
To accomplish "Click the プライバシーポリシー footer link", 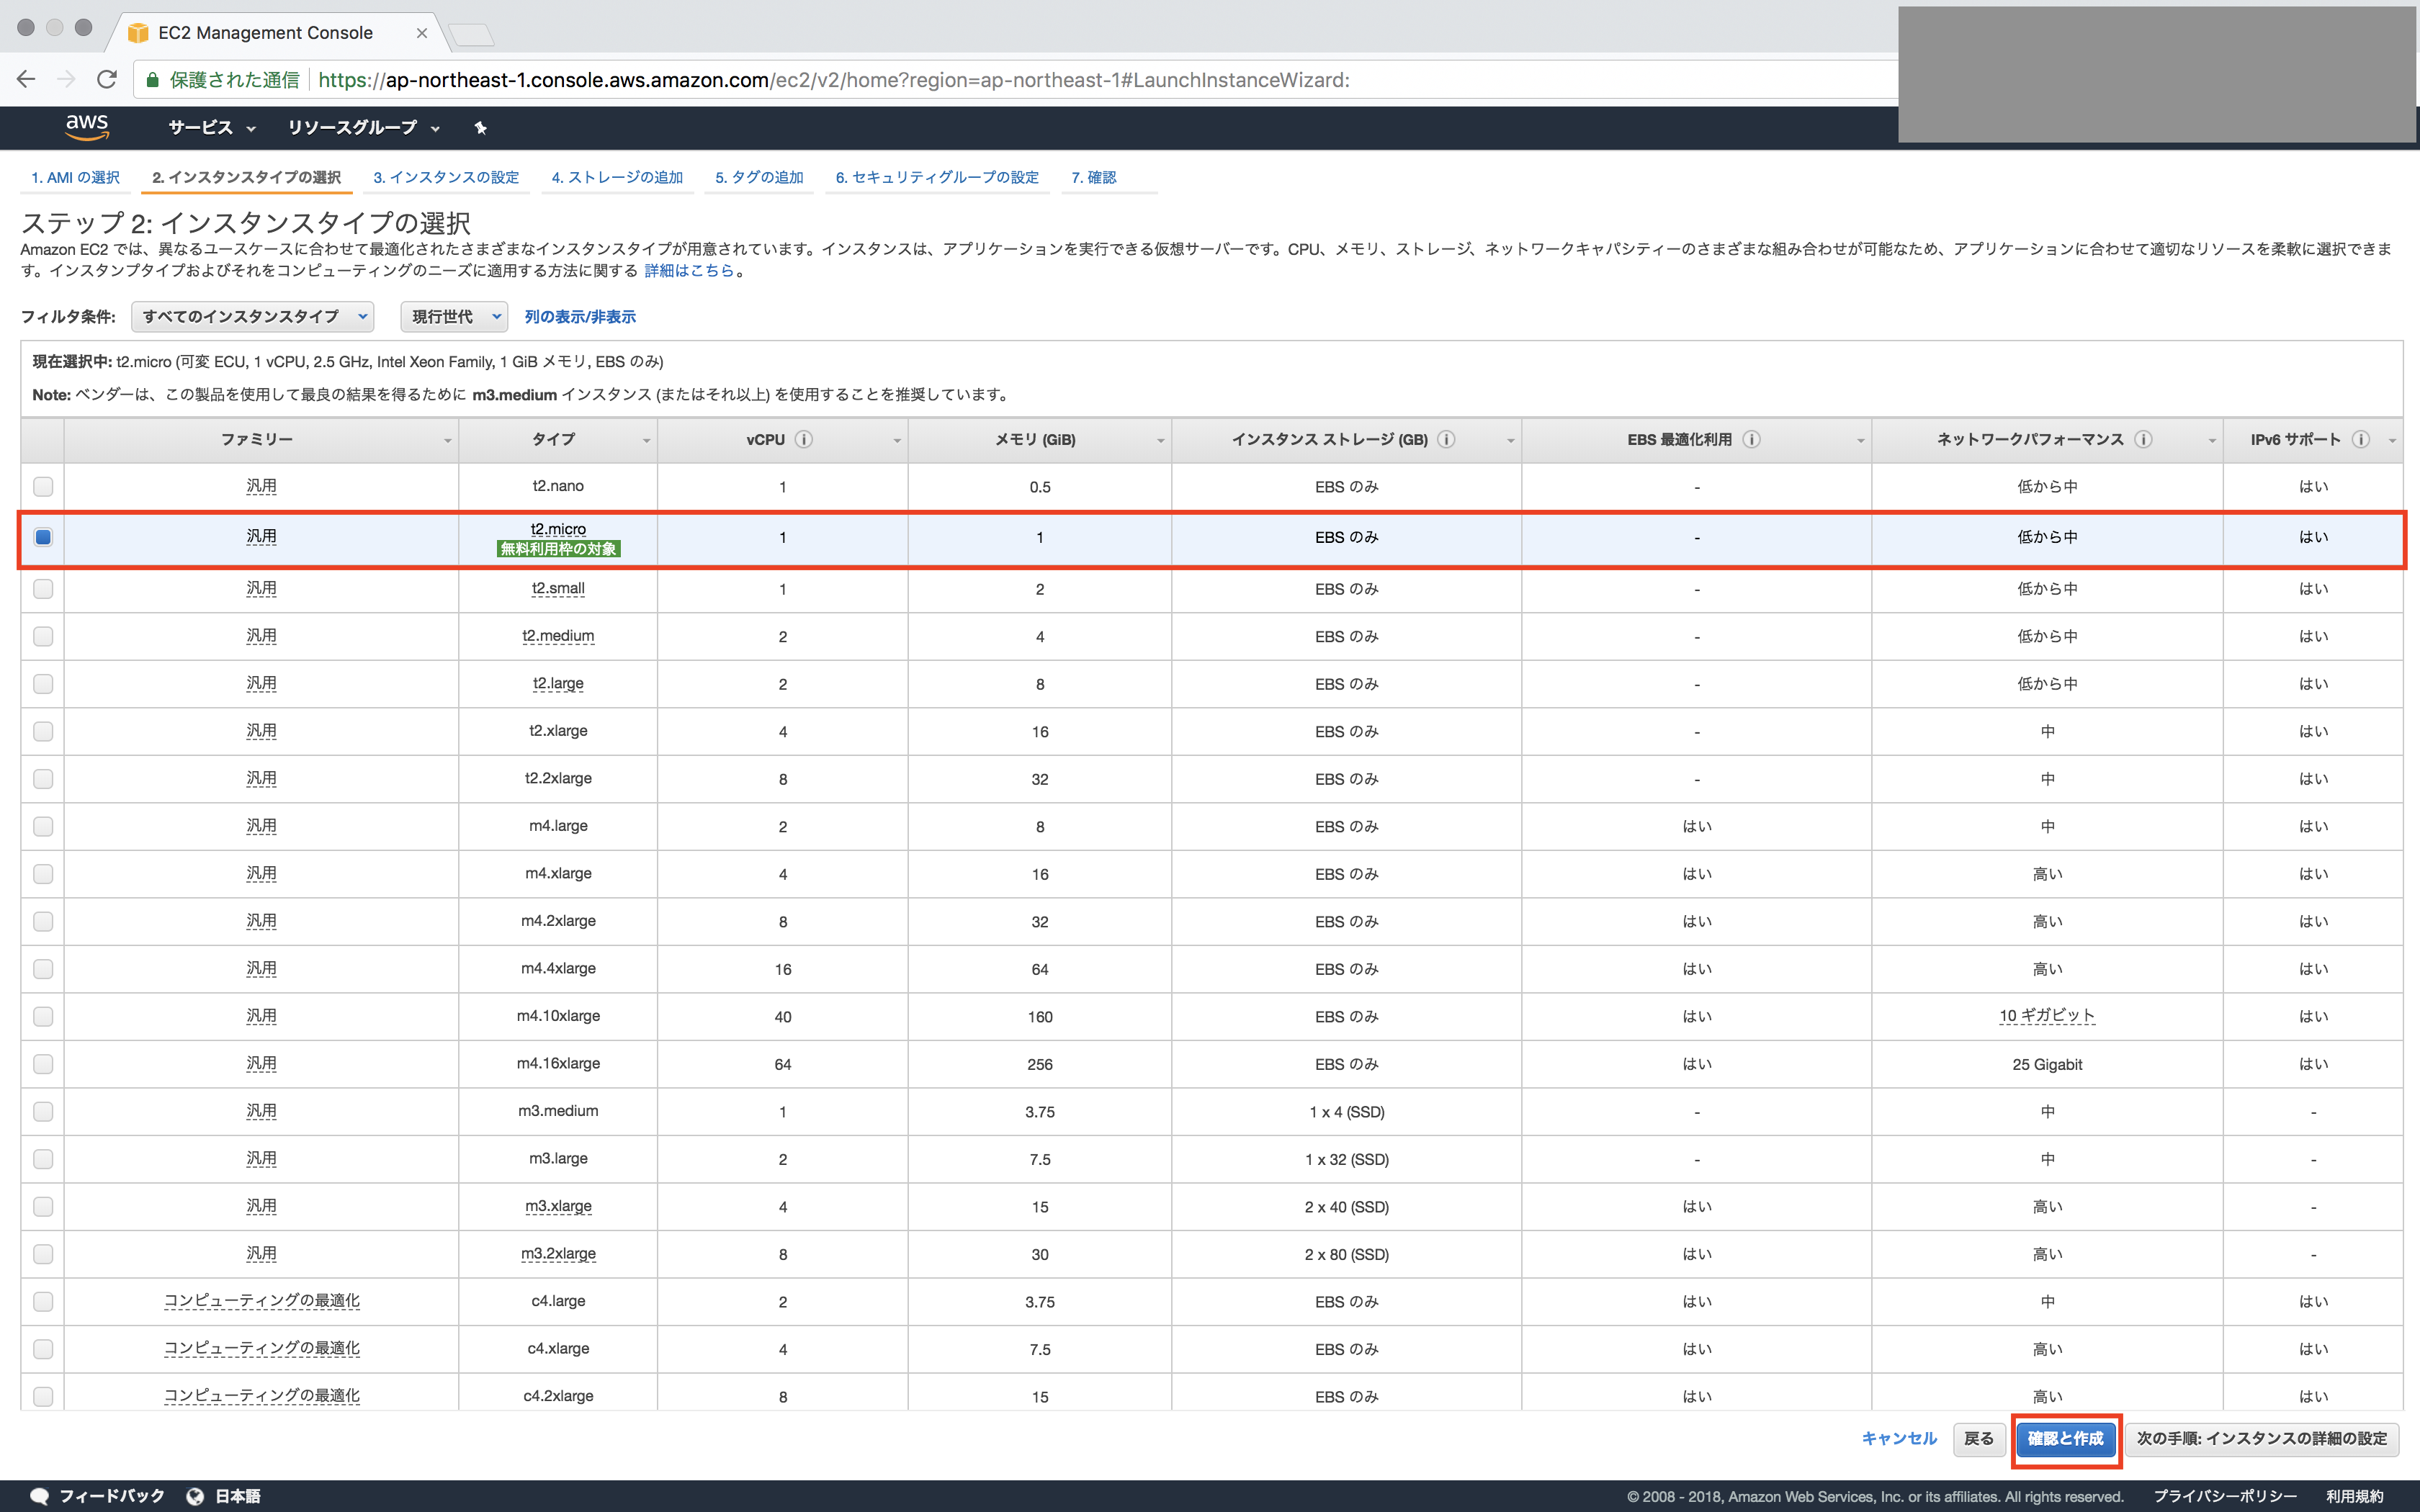I will coord(2225,1496).
